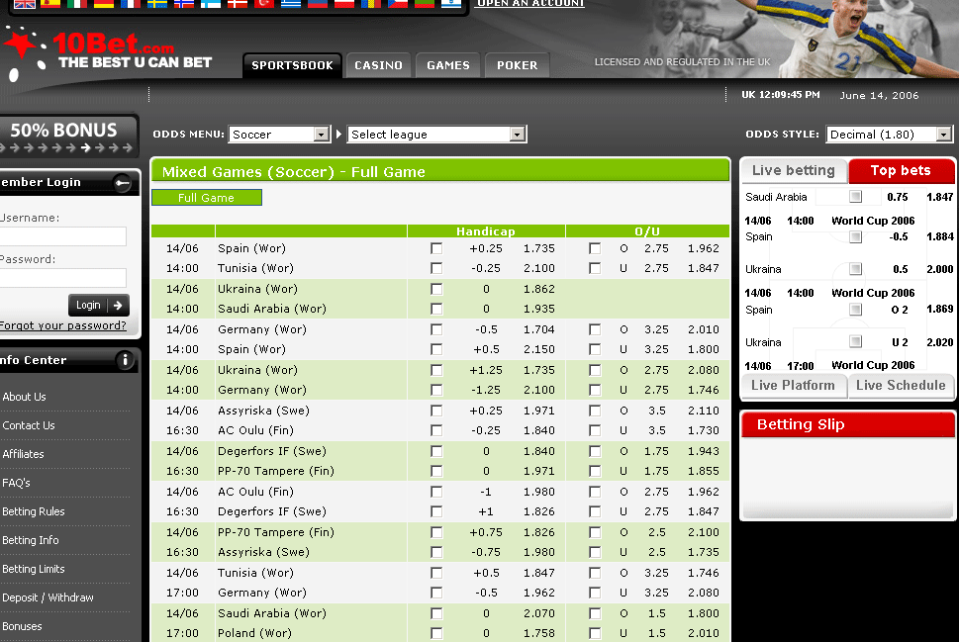Tick Tunisia (Wor) -0.25 handicap checkbox

[x=436, y=268]
